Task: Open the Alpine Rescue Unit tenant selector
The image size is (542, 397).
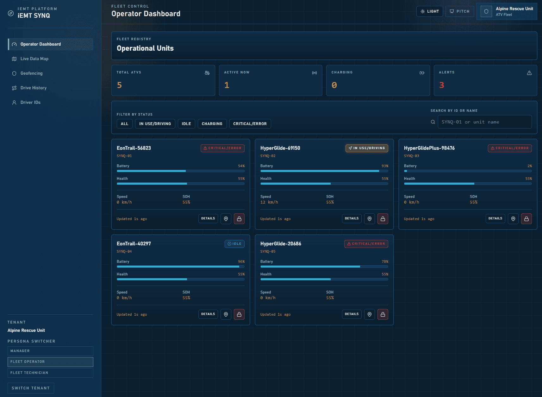Action: (507, 11)
